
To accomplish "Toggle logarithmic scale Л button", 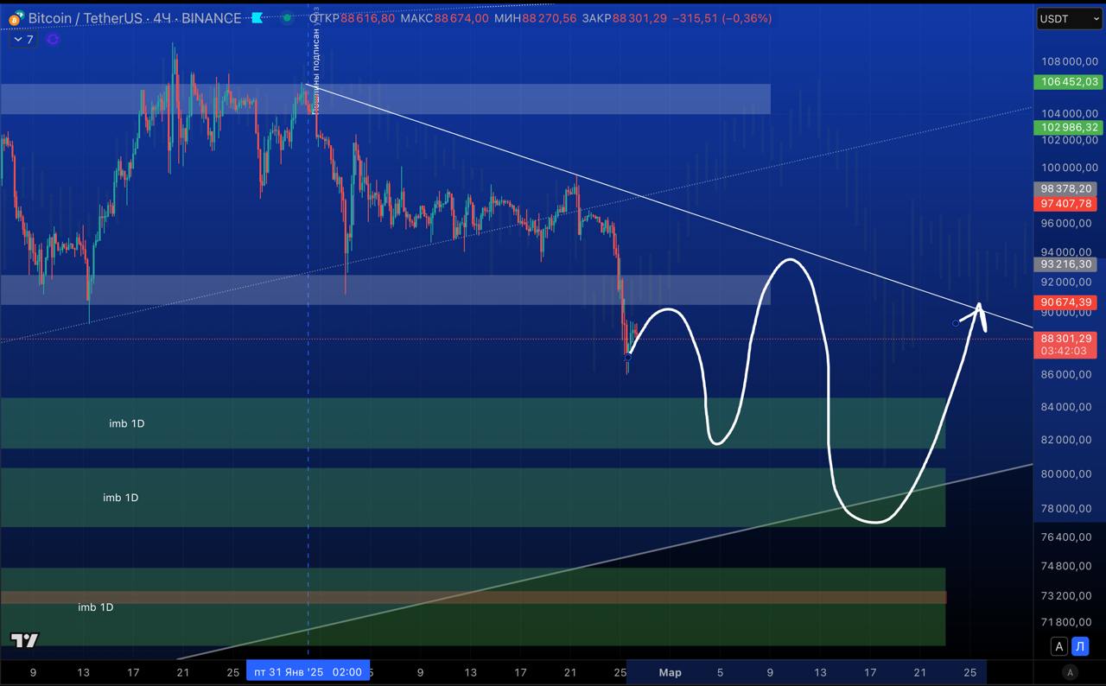I will pos(1080,646).
